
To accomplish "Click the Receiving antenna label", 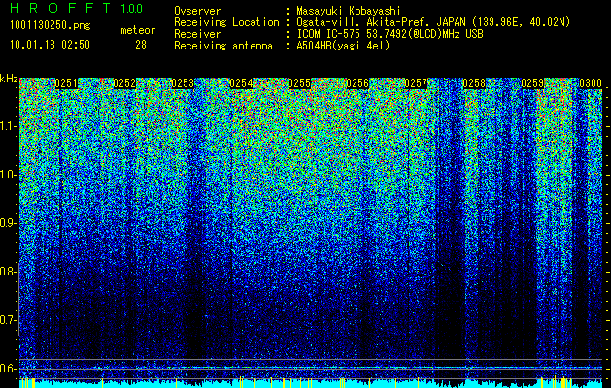I will [223, 46].
